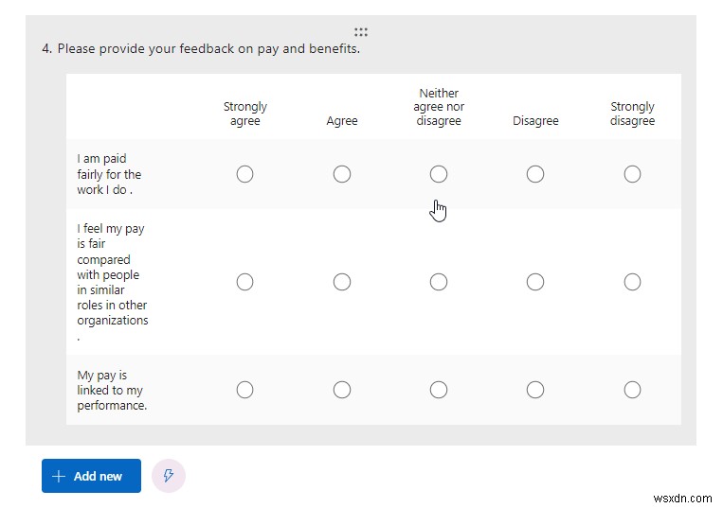723x508 pixels.
Task: Mark Strongly disagree for paid fairly statement
Action: (632, 174)
